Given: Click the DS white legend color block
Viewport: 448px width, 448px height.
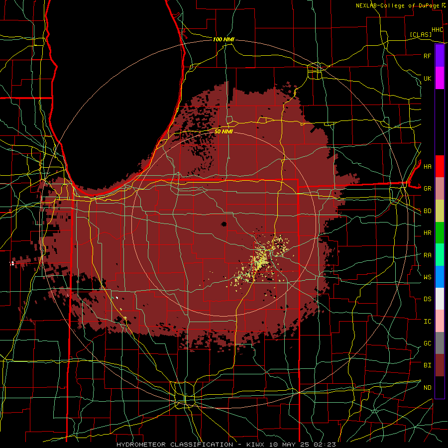Looking at the screenshot, I should coord(440,299).
